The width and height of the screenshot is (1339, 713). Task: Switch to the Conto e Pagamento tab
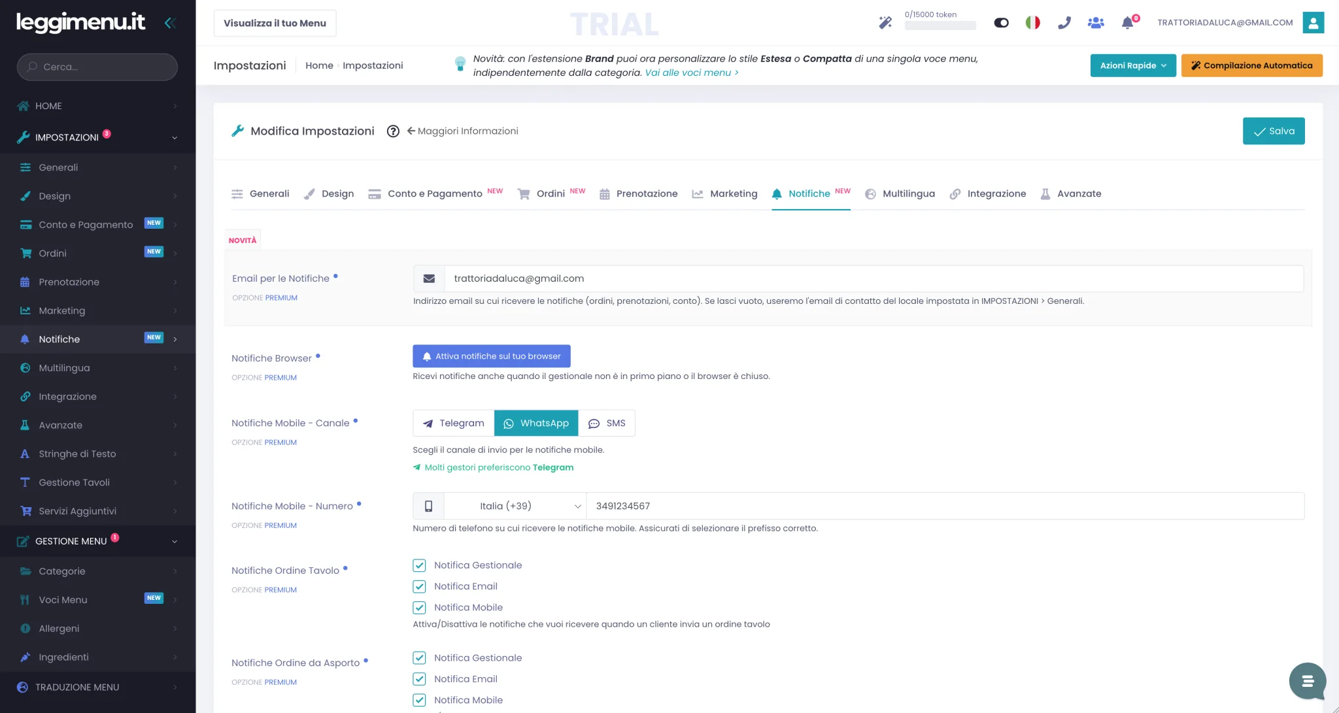tap(435, 194)
